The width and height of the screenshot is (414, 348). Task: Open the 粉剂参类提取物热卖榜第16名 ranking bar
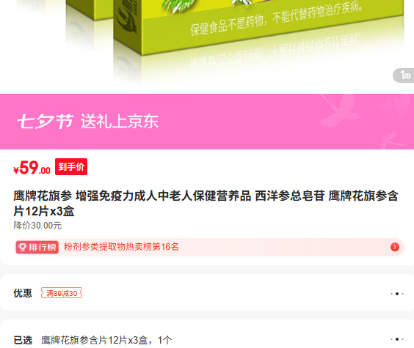(x=209, y=247)
